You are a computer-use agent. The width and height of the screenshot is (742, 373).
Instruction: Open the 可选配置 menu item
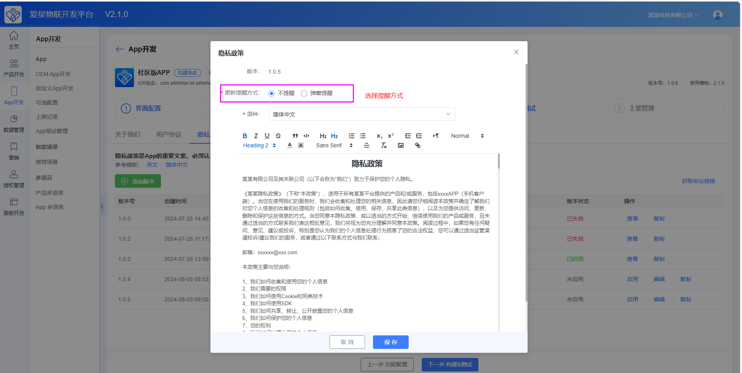pos(47,103)
